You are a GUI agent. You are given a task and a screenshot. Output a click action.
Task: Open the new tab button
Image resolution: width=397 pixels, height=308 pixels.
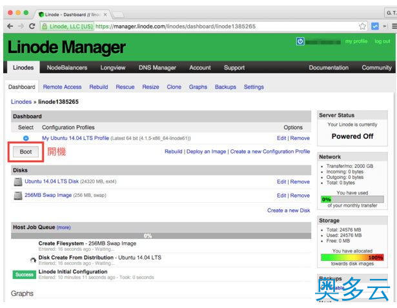coord(118,15)
